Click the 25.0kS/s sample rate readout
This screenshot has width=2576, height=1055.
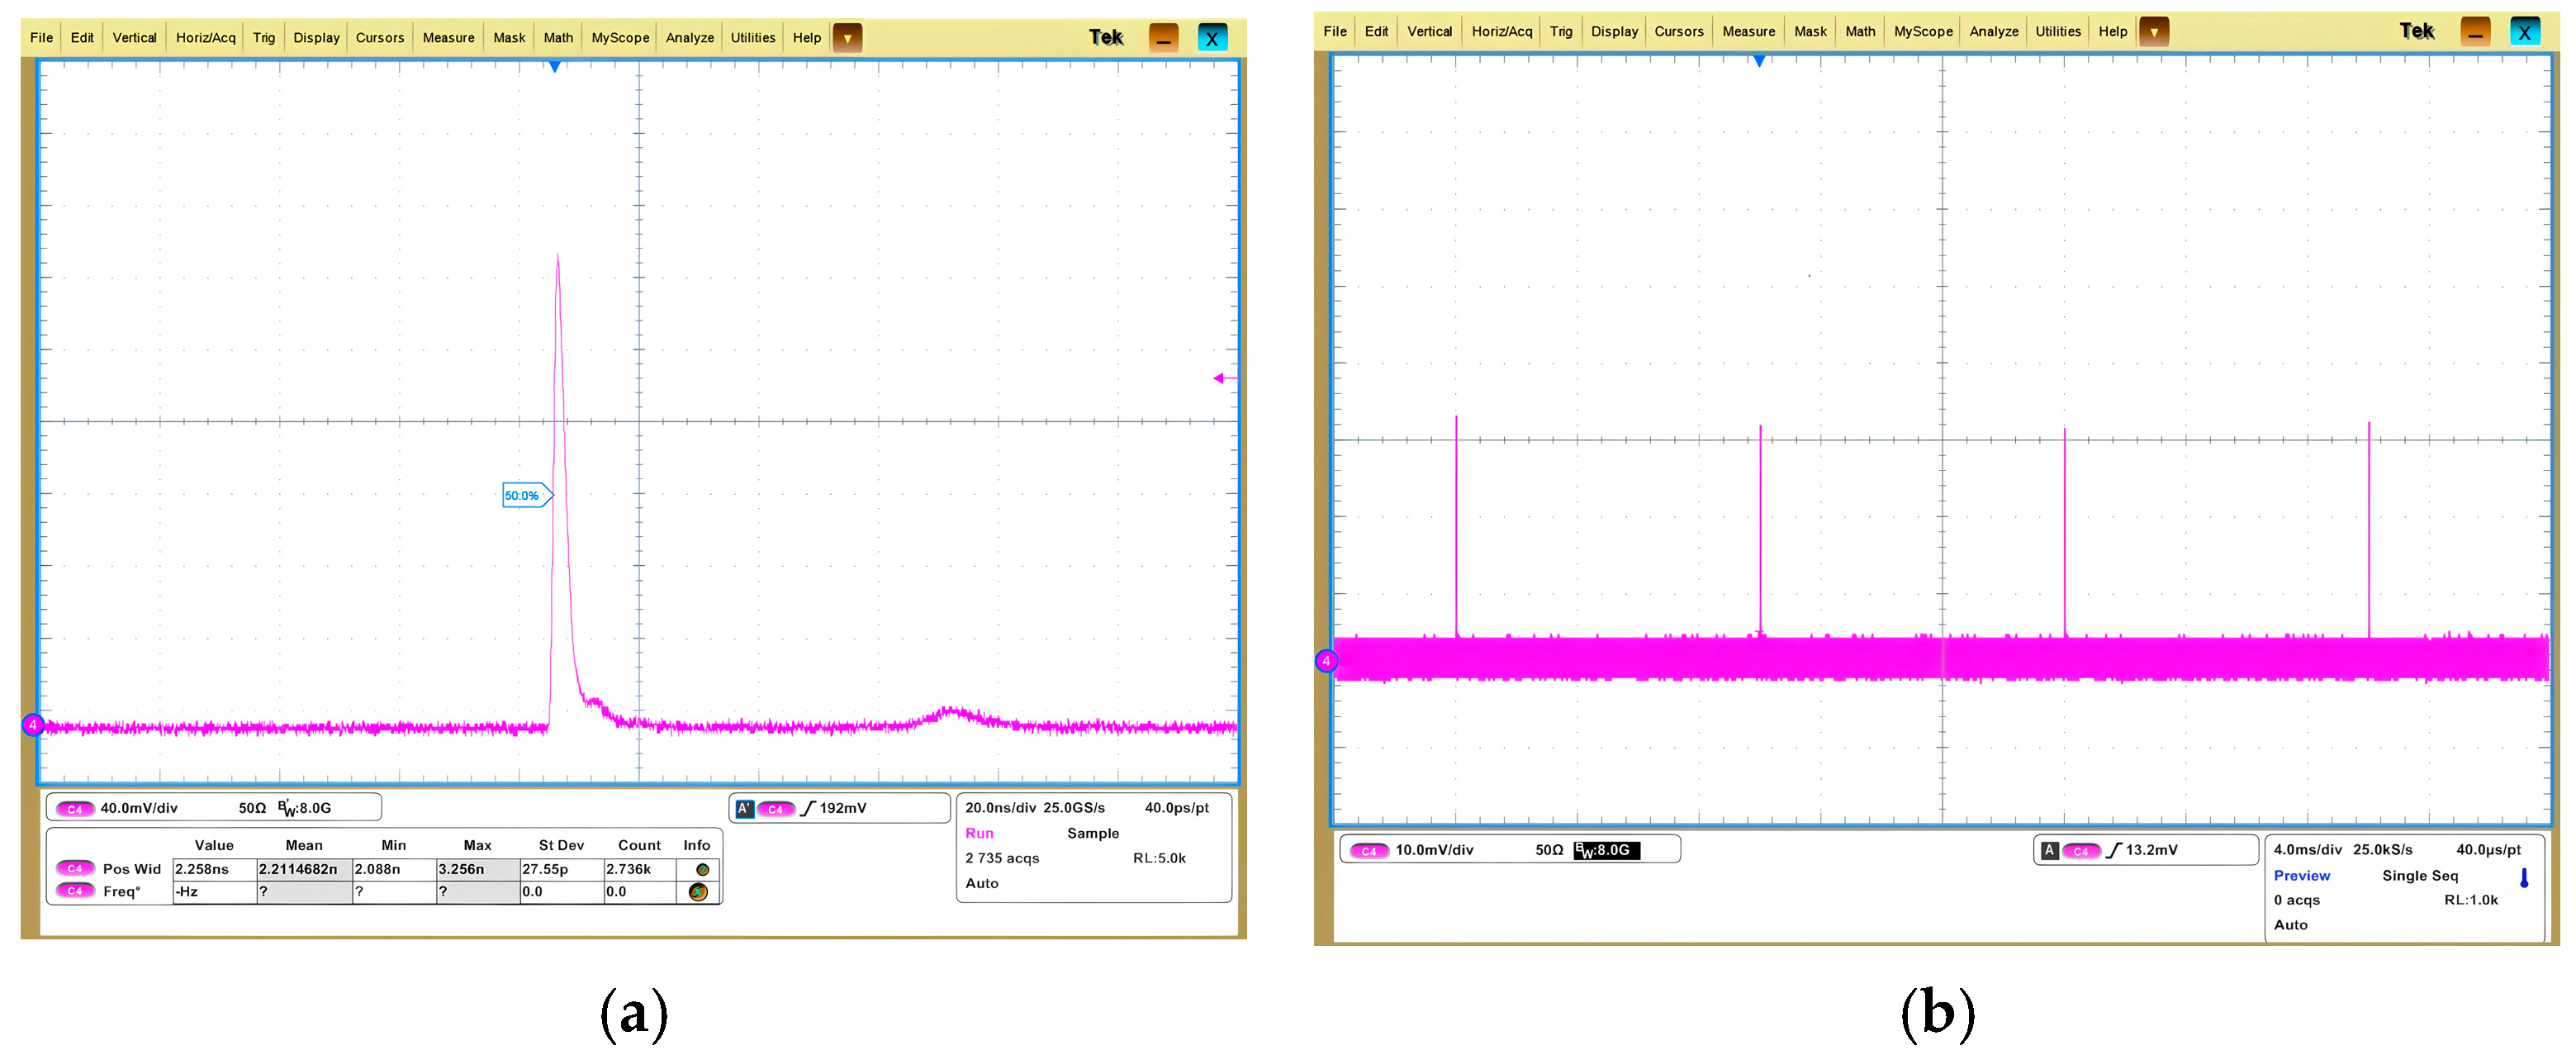2382,850
